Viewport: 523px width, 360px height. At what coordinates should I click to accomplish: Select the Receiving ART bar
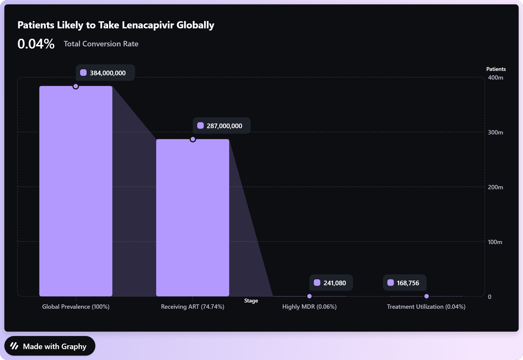[x=193, y=218]
